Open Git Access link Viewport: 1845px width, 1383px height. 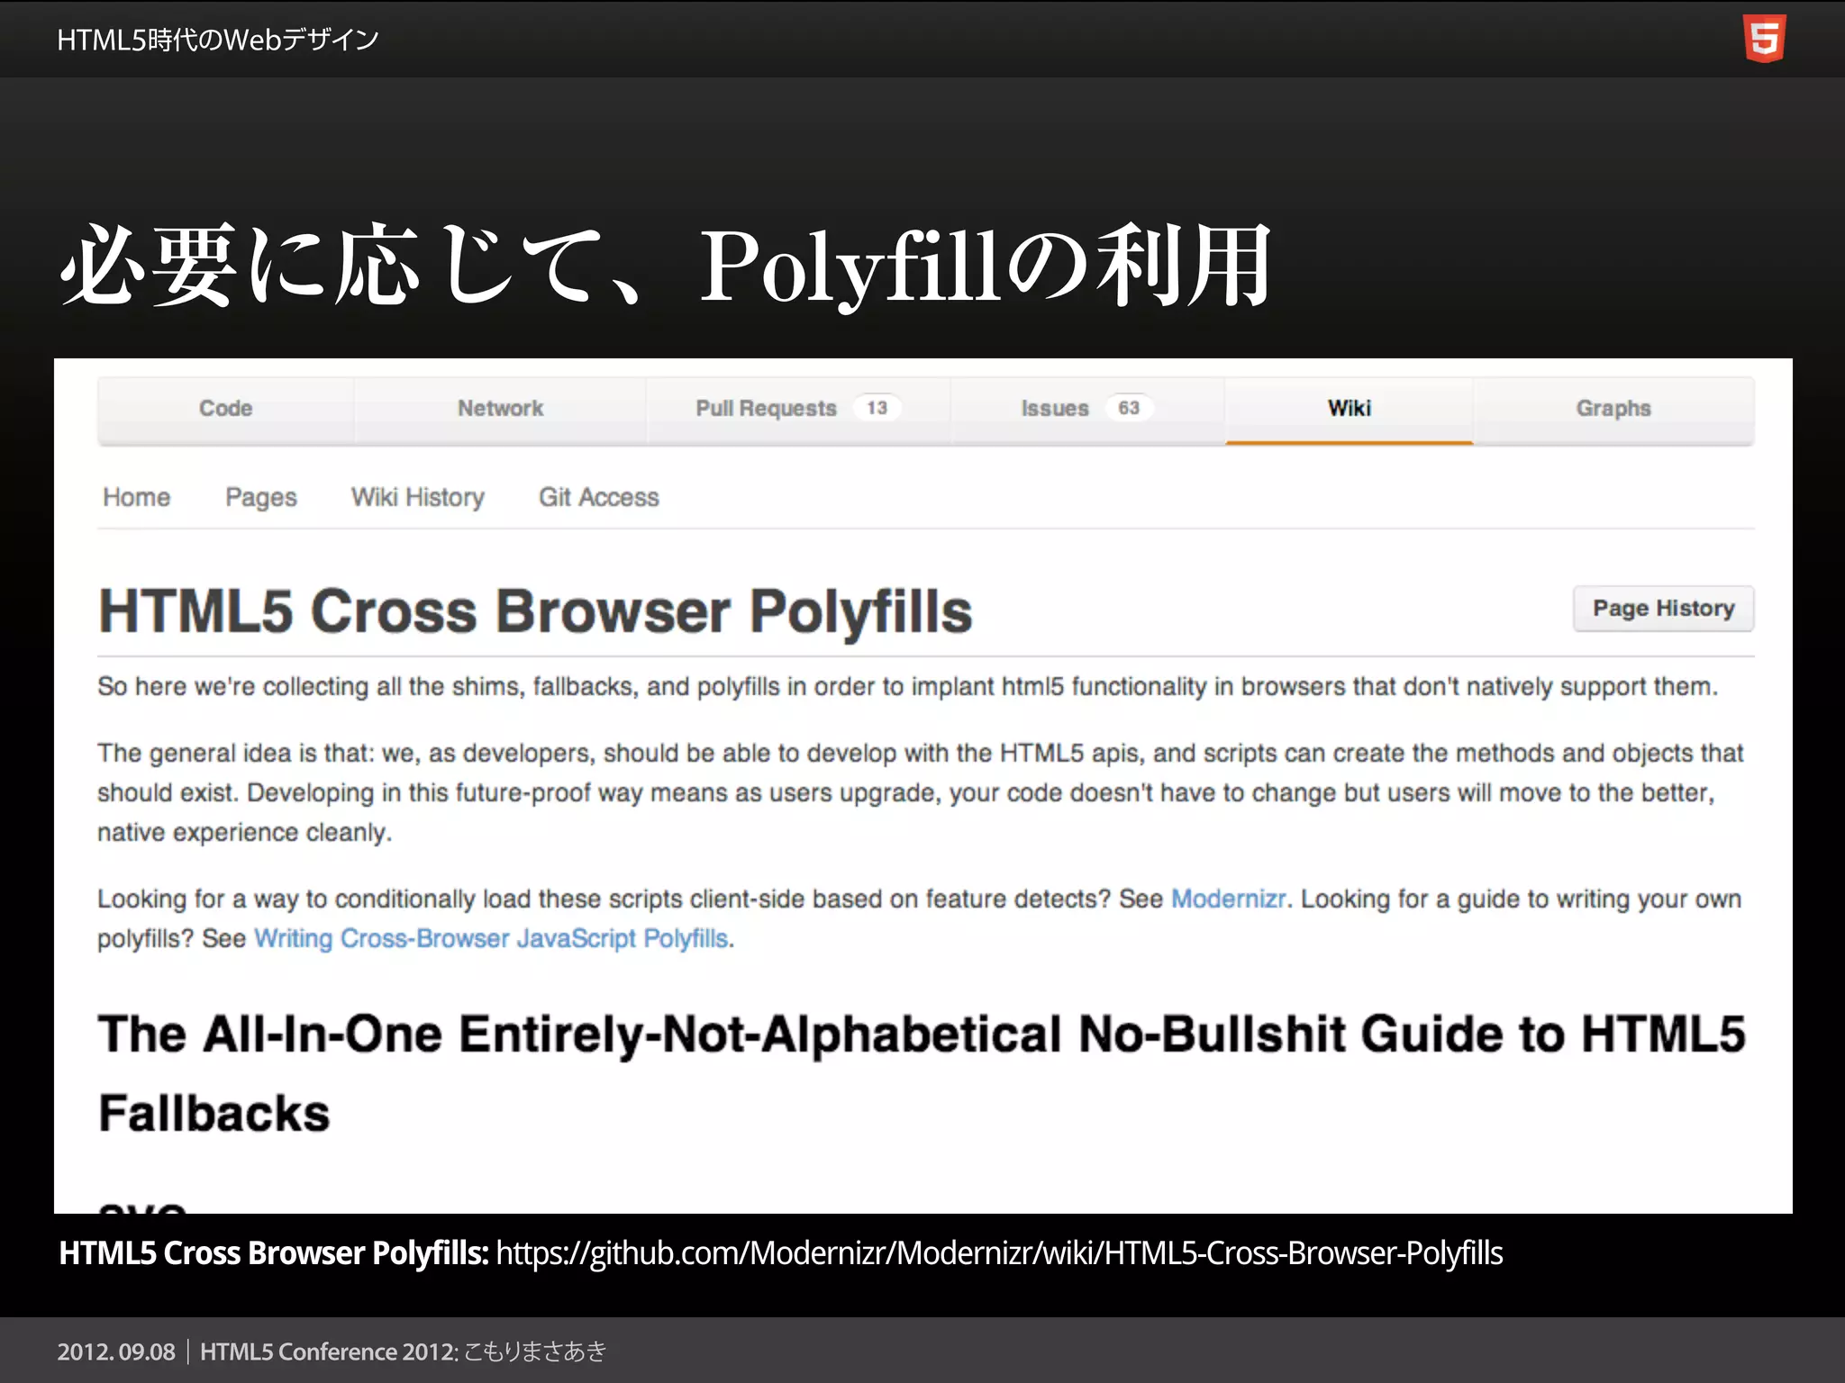tap(599, 497)
